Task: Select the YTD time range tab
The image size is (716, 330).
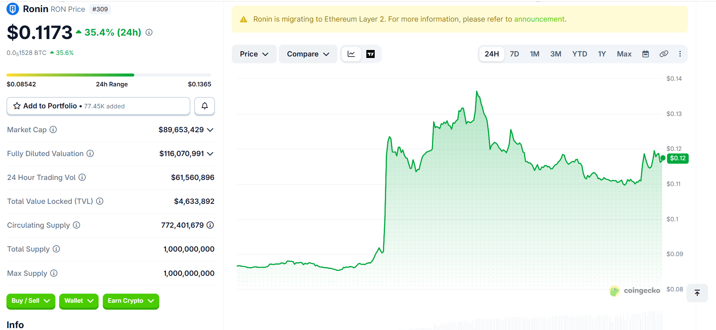Action: [x=579, y=54]
